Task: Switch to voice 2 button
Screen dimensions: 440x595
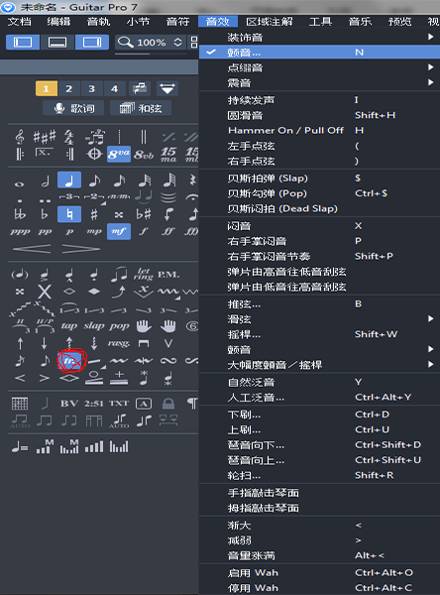Action: (69, 89)
